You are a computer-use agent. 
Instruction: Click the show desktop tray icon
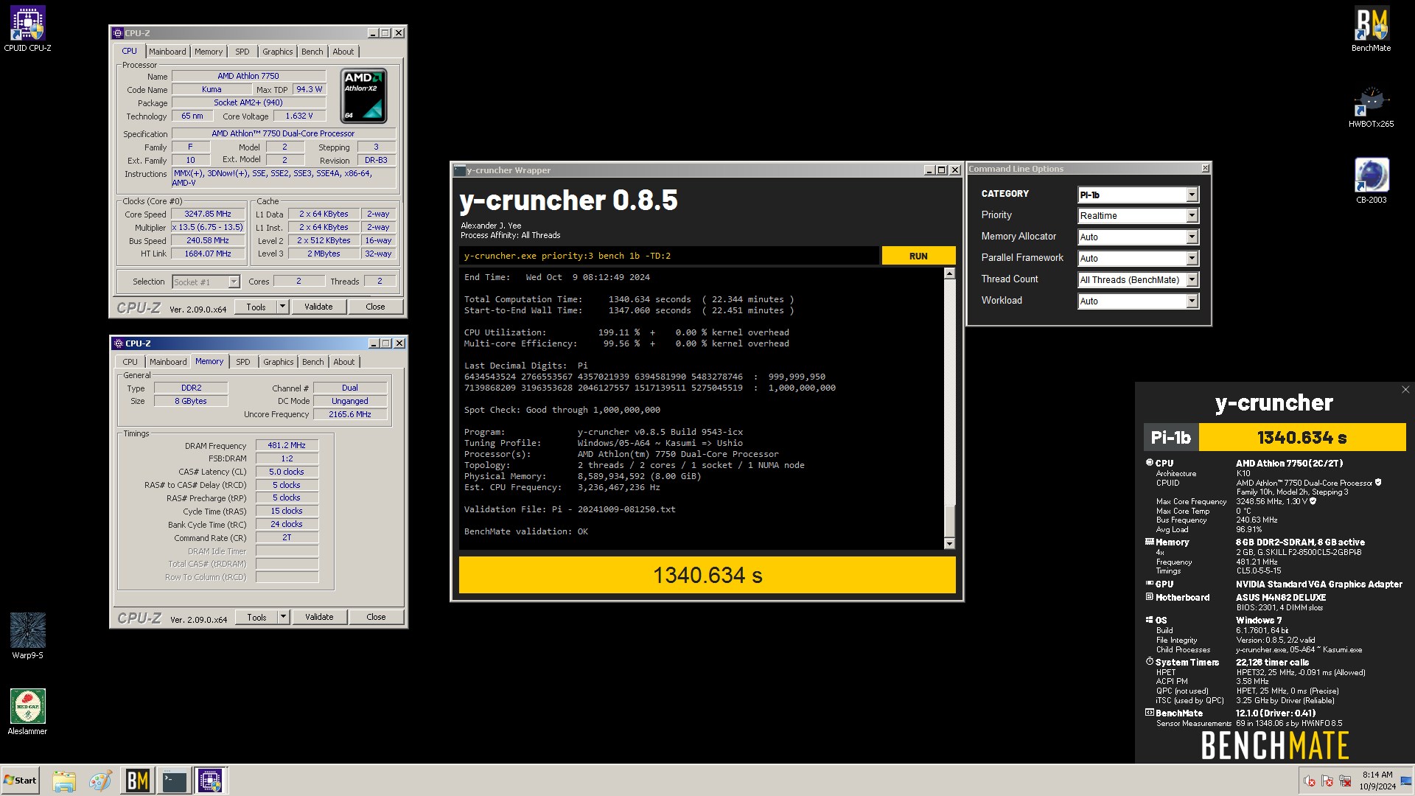1406,781
